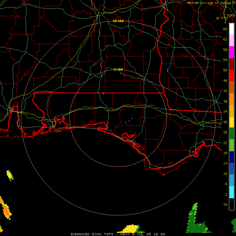Click the gold legend color block
The image size is (236, 236).
pyautogui.click(x=232, y=111)
